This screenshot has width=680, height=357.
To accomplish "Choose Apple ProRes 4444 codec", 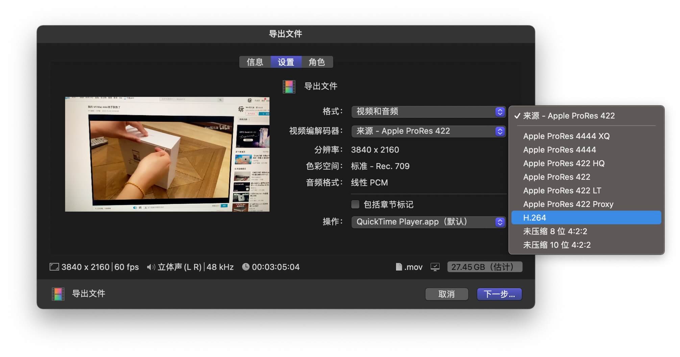I will point(586,150).
